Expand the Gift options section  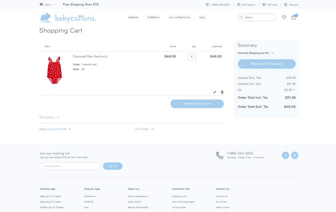(49, 117)
